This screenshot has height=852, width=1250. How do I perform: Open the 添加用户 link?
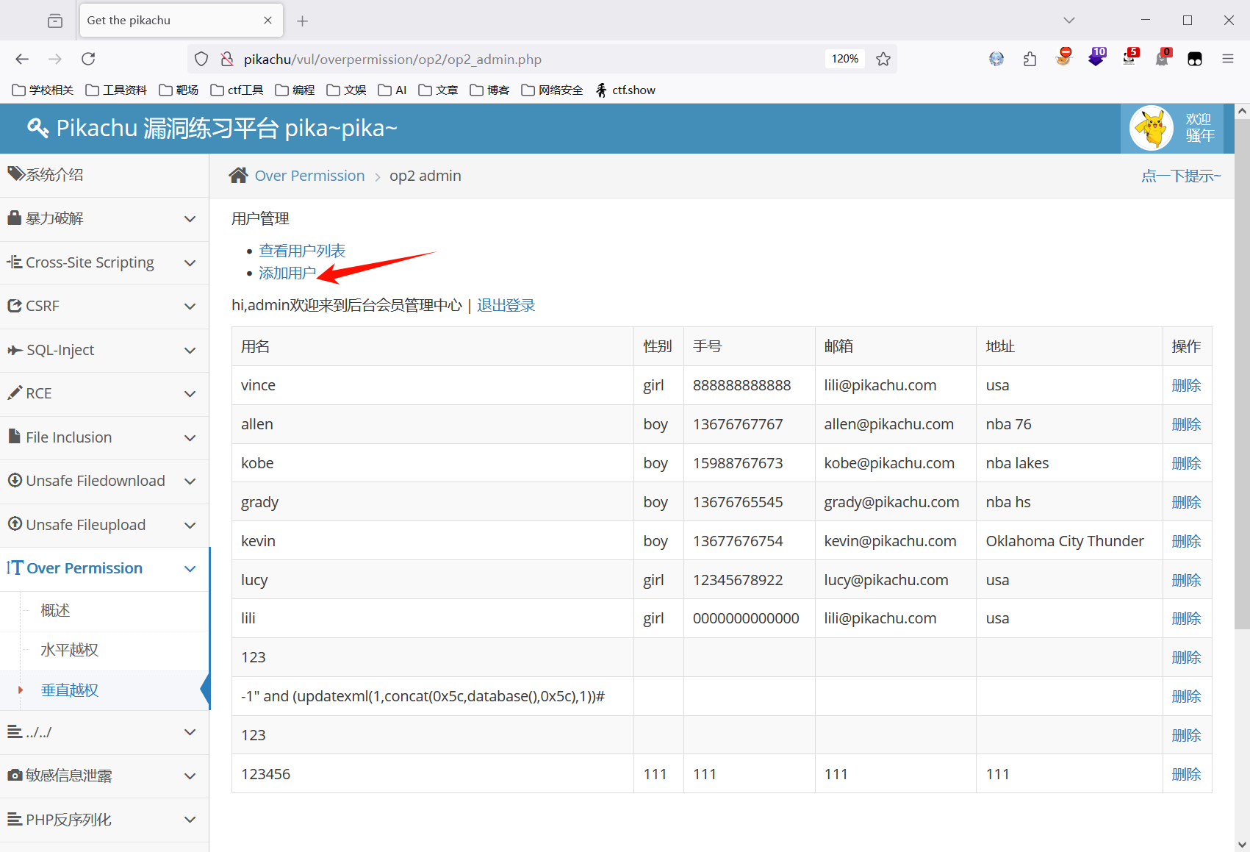pyautogui.click(x=287, y=273)
